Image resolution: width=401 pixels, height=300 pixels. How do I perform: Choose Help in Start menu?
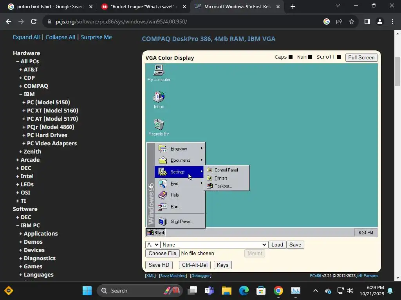[x=179, y=195]
